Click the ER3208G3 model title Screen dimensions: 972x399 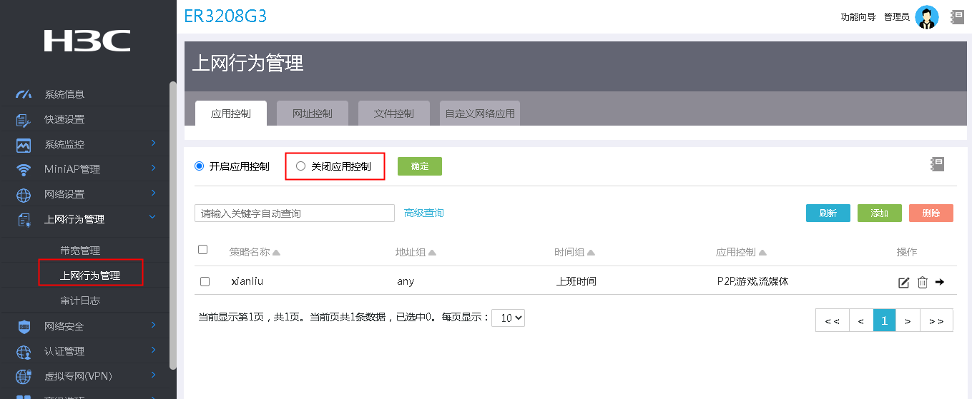point(225,16)
